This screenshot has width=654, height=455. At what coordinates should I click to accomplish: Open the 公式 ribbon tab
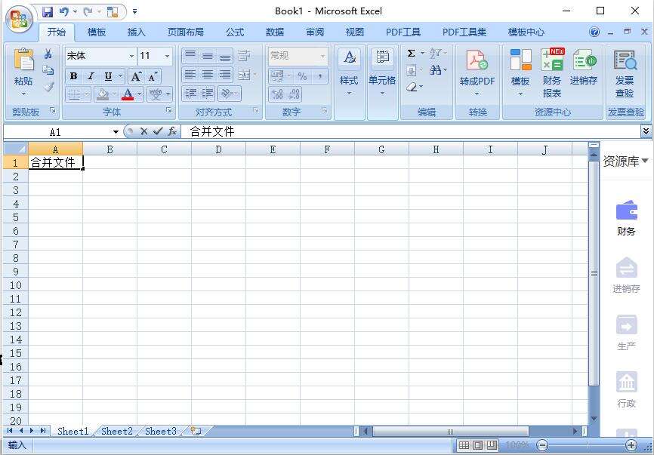click(x=235, y=32)
